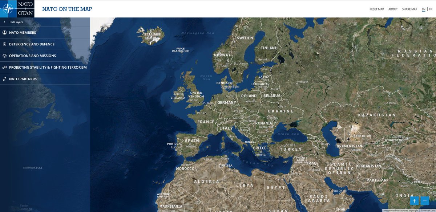This screenshot has height=212, width=436.
Task: Click the BERMUDA (UK) label
Action: pos(32,168)
